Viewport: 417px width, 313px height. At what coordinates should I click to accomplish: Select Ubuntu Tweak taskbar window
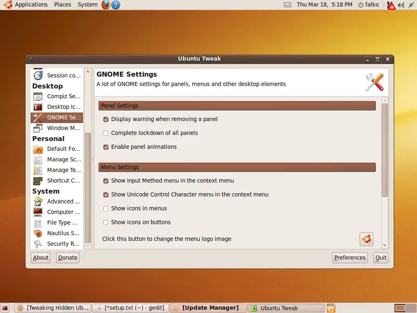coord(286,308)
